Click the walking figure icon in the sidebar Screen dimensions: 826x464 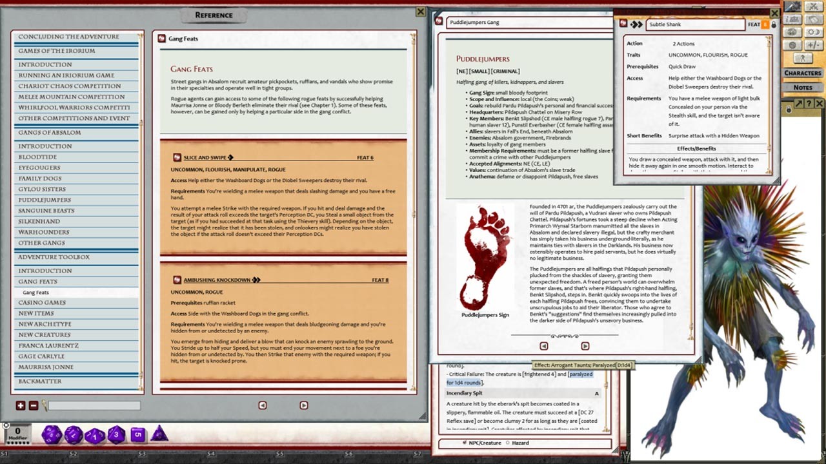coord(802,58)
